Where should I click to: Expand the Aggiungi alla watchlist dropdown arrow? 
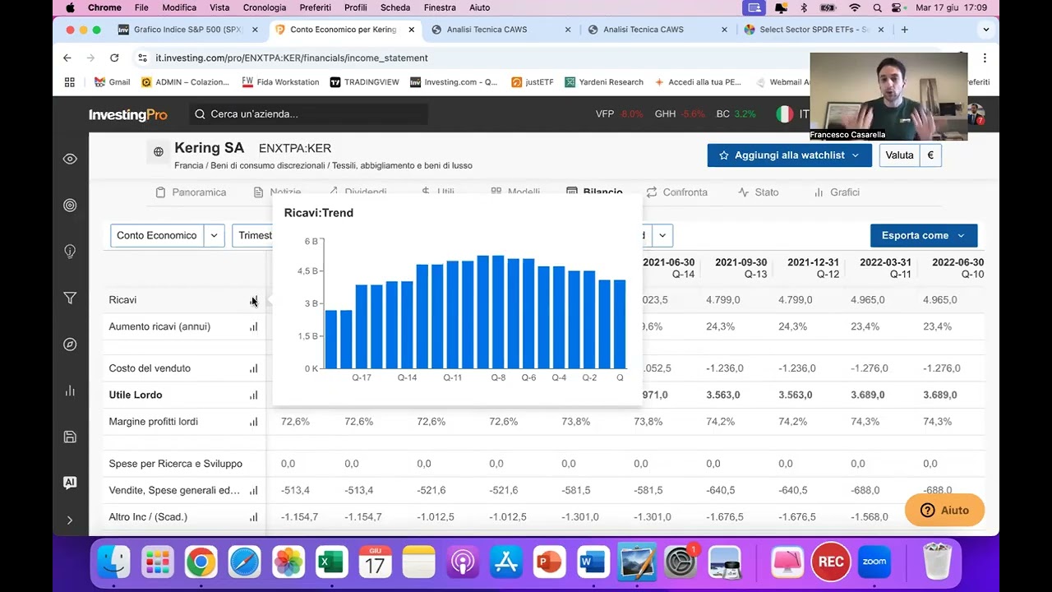(856, 155)
